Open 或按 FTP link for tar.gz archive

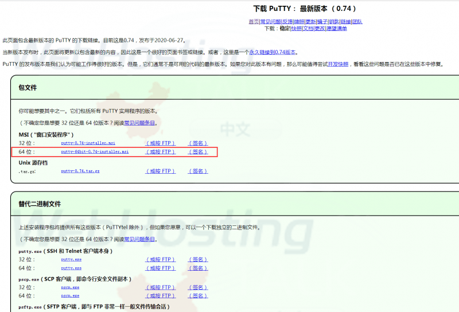[161, 171]
